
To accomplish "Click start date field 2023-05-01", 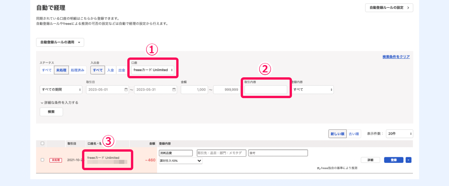I will pos(107,90).
